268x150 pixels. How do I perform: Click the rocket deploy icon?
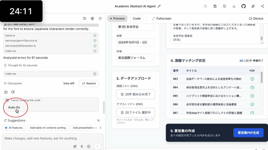tap(253, 6)
